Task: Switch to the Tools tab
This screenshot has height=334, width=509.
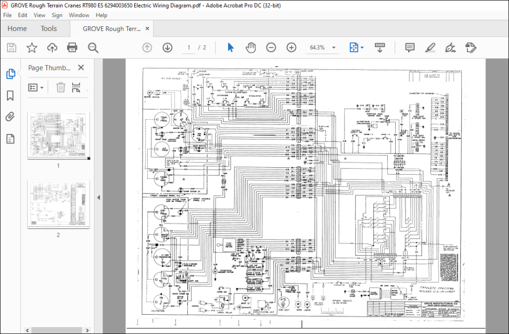Action: (x=49, y=28)
